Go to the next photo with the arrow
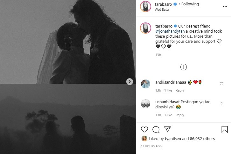The image size is (231, 154). tap(129, 81)
